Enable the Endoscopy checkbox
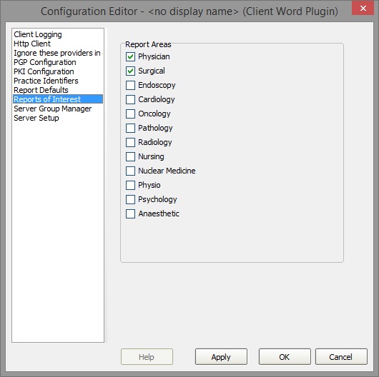 point(131,85)
